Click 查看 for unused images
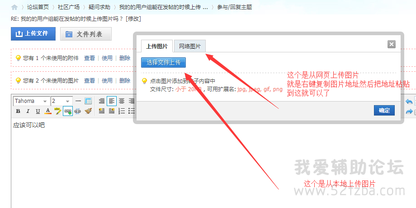 coord(90,80)
